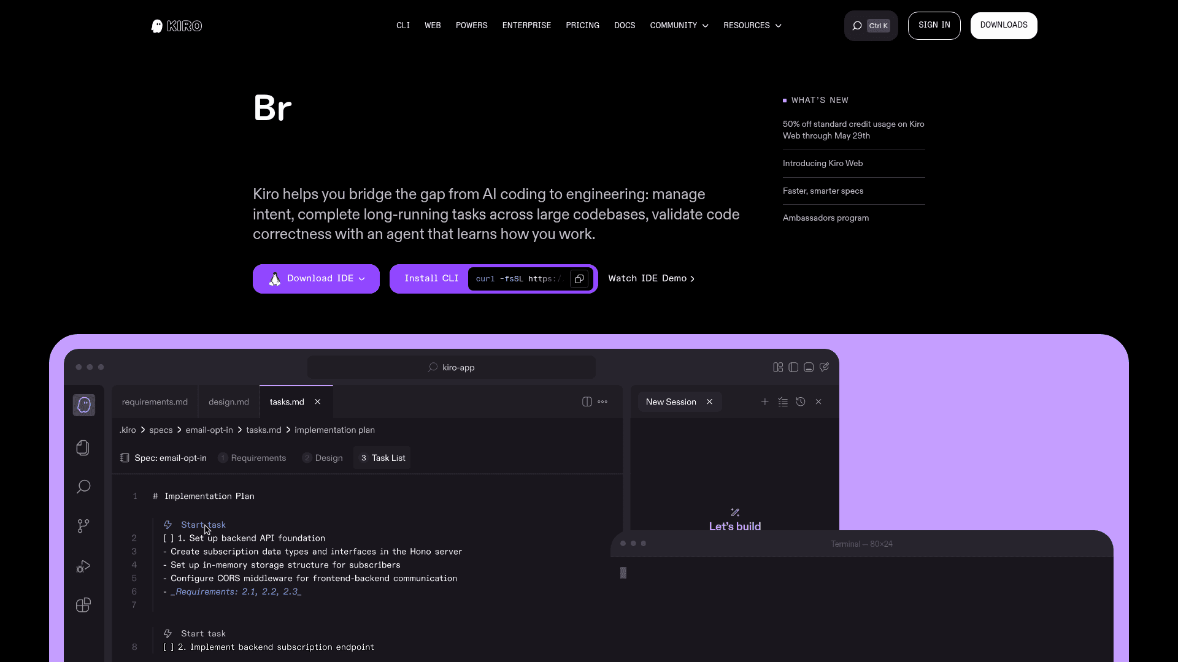Open the 50% off credit usage announcement
The height and width of the screenshot is (662, 1178).
[853, 130]
